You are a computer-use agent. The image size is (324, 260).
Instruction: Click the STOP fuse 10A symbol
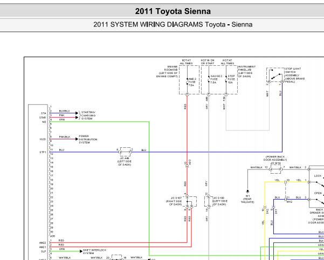click(x=226, y=79)
